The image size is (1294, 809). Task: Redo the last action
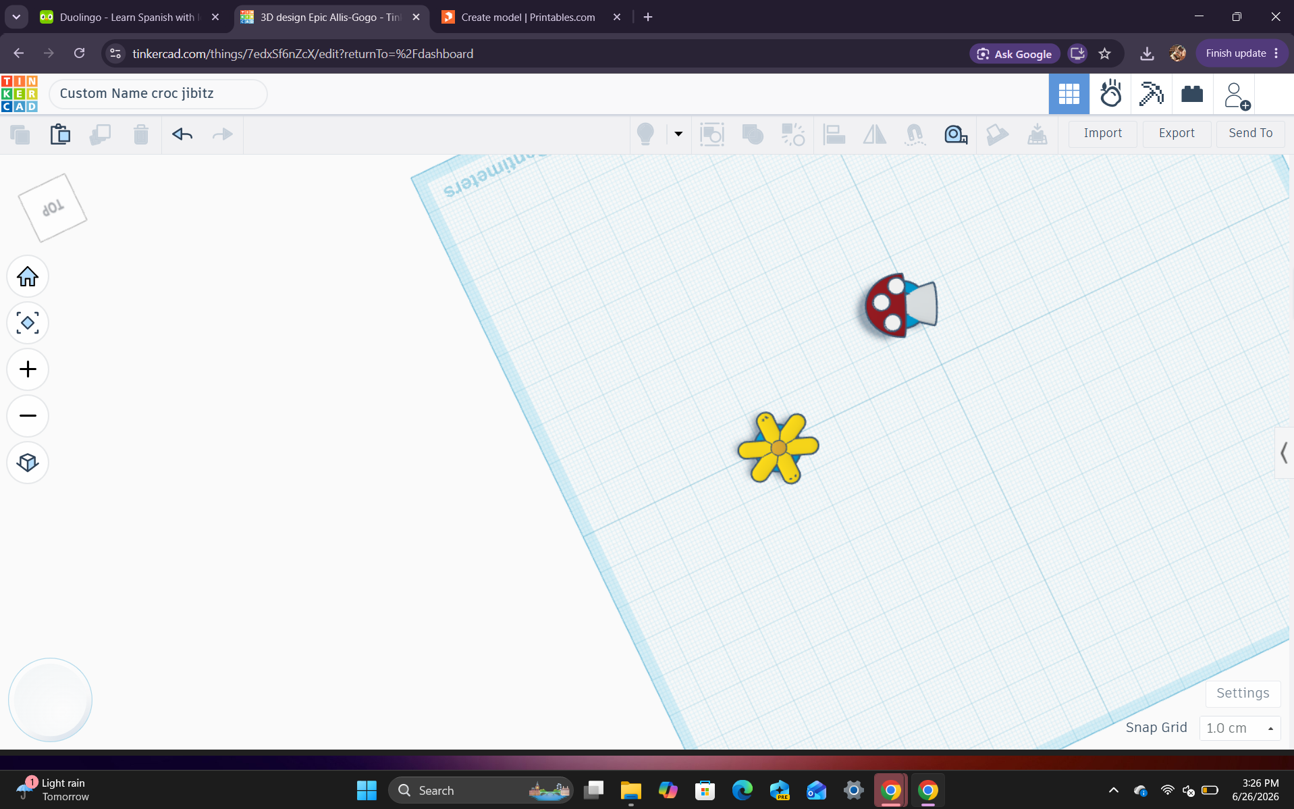tap(222, 134)
